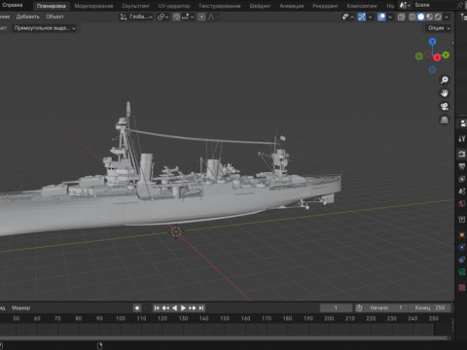Open the Scene properties tab

462,192
